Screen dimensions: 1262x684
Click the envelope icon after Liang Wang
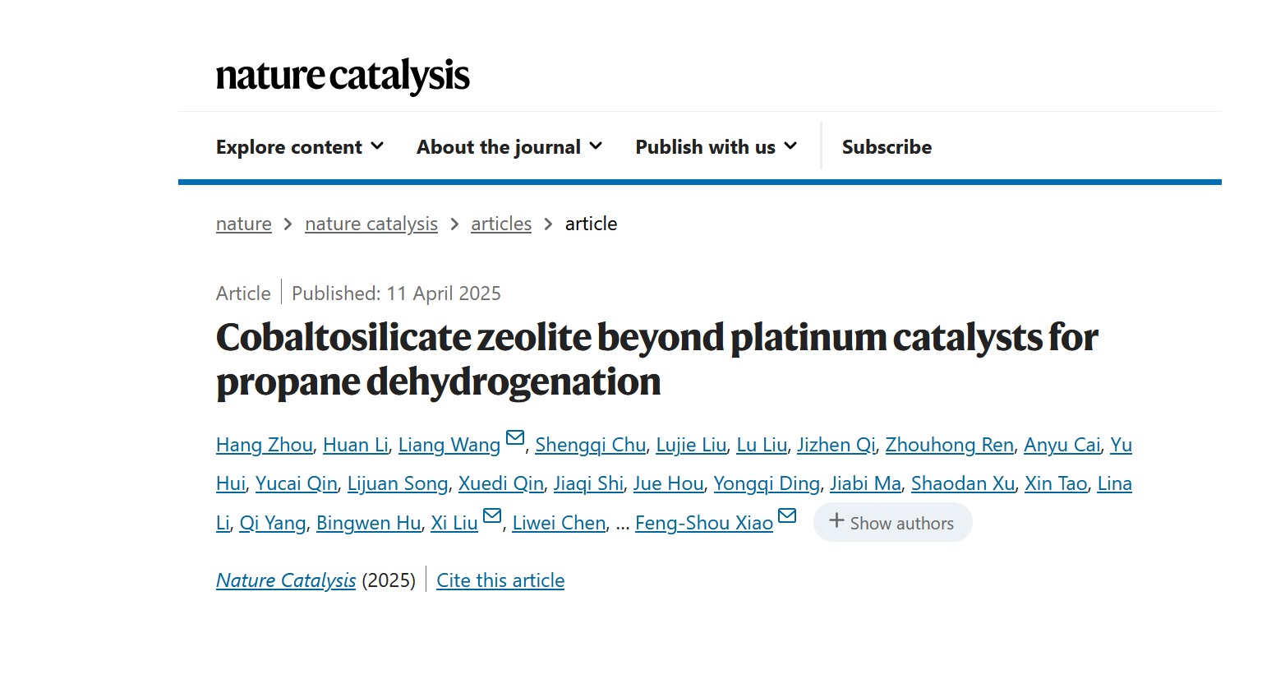[x=515, y=437]
